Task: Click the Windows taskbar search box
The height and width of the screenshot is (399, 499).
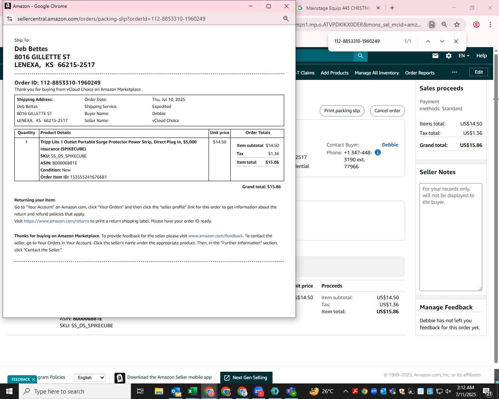Action: [75, 391]
